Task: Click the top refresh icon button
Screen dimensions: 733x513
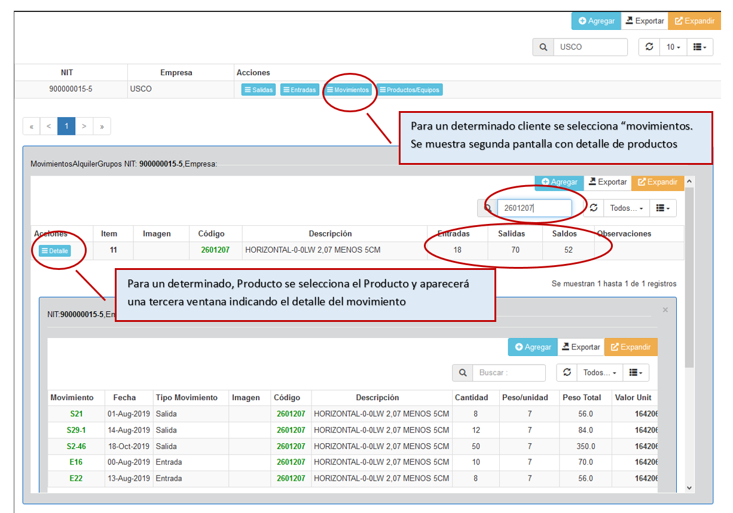Action: [649, 47]
